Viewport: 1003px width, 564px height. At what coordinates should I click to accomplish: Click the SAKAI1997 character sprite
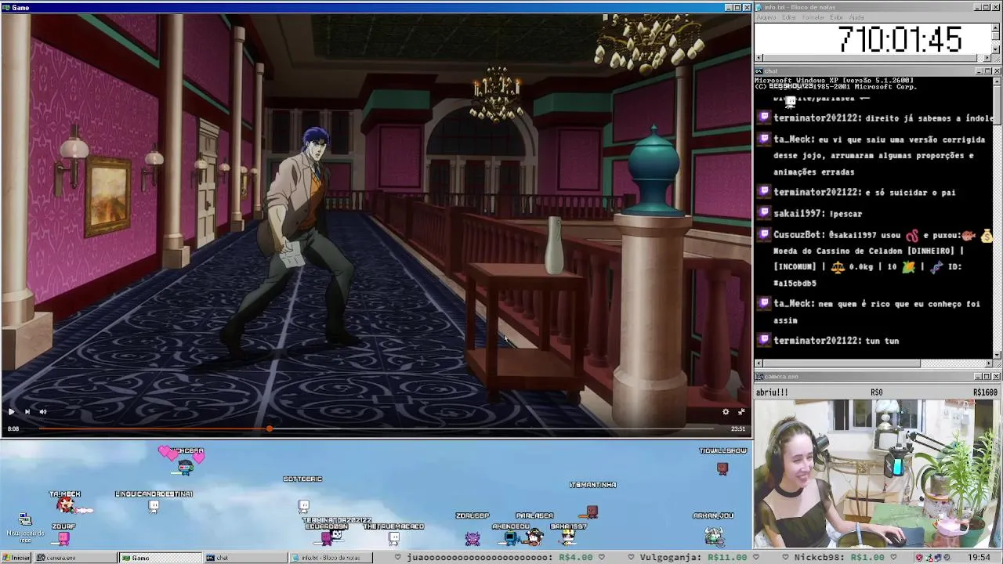pyautogui.click(x=568, y=537)
